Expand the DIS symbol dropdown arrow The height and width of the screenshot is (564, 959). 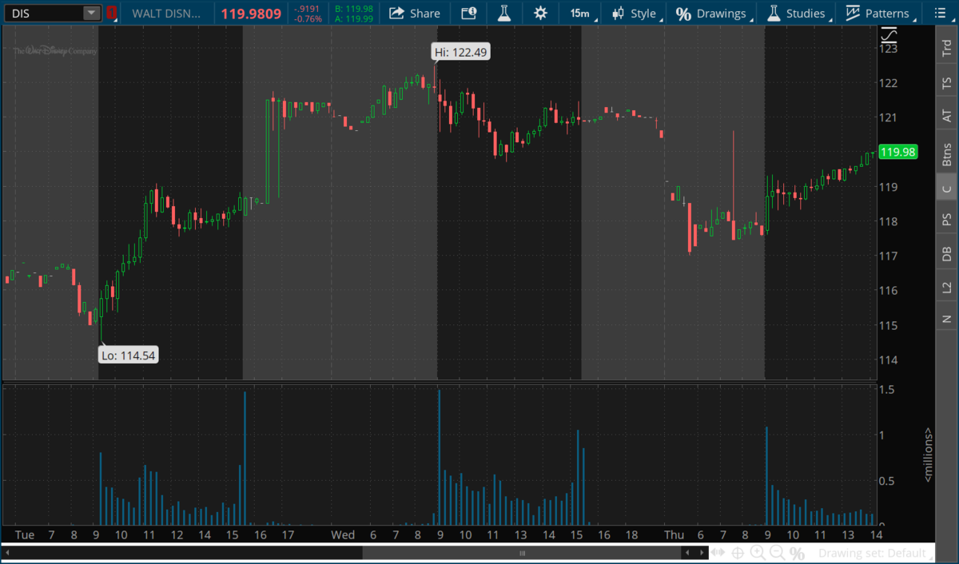92,13
